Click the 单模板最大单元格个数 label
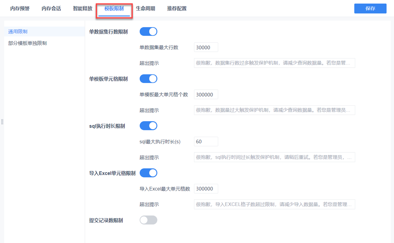This screenshot has height=243, width=394. click(x=164, y=95)
